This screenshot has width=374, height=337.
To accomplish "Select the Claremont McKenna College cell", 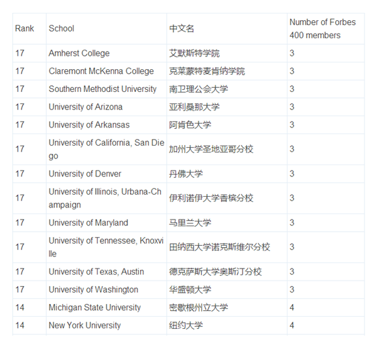I will click(107, 71).
